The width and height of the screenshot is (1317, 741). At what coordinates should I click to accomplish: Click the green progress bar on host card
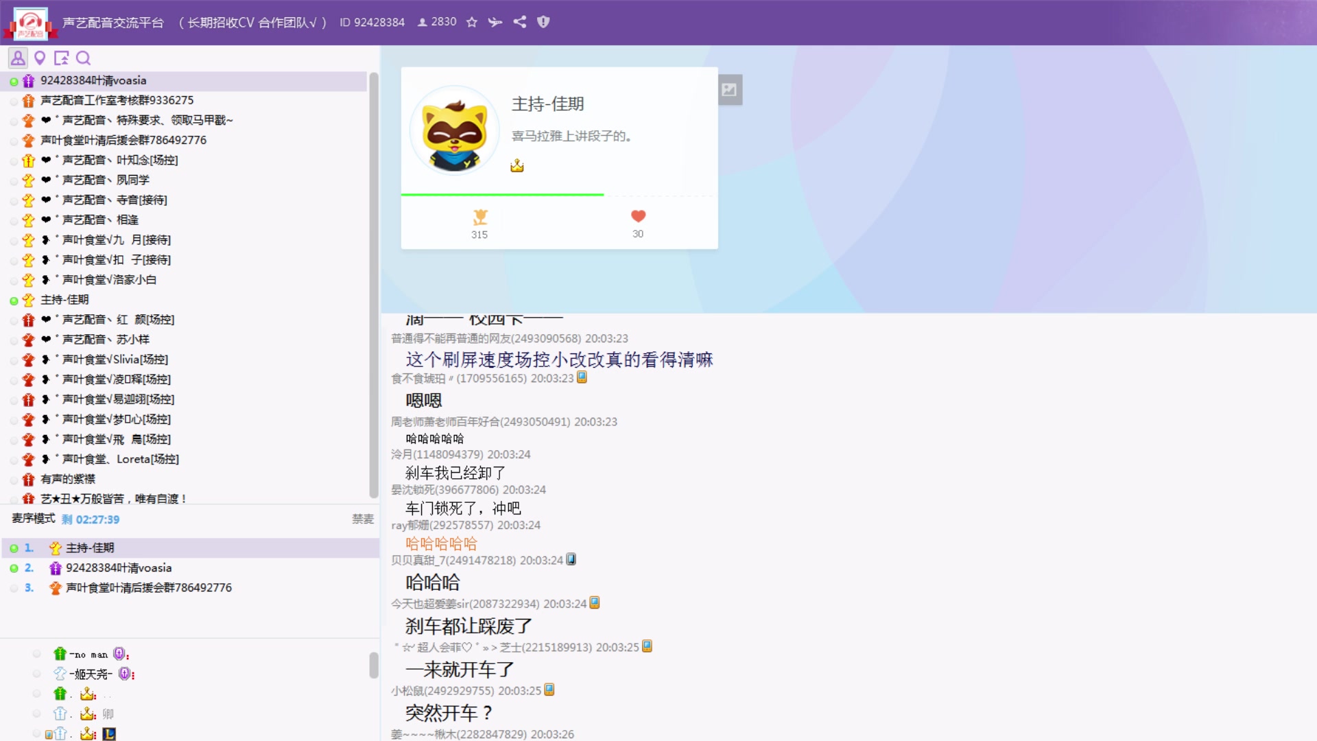click(x=502, y=195)
